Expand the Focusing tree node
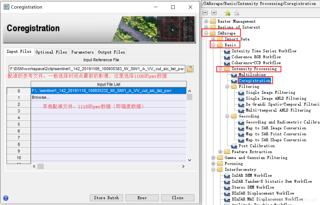The height and width of the screenshot is (205, 320). 213,164
